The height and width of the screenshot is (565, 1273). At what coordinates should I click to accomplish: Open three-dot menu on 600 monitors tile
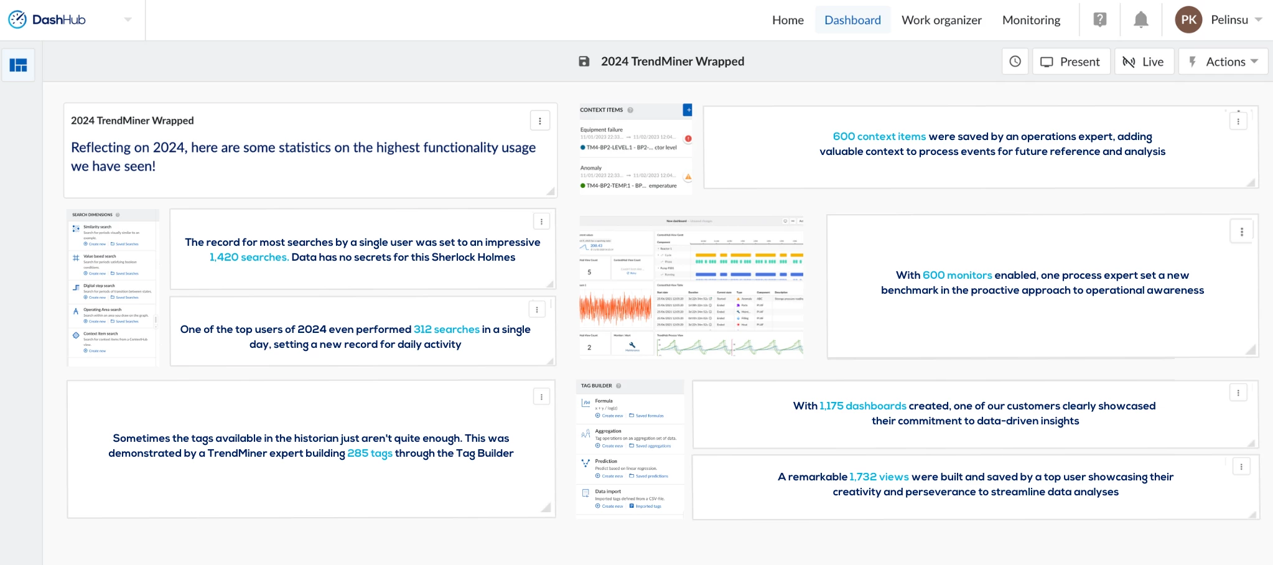1241,231
